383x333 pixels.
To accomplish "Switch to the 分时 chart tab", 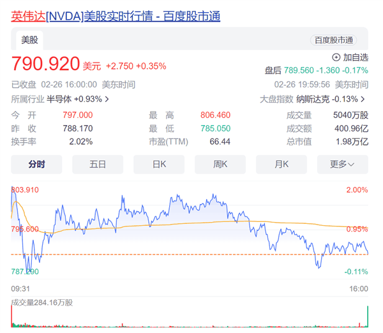I will pyautogui.click(x=36, y=165).
